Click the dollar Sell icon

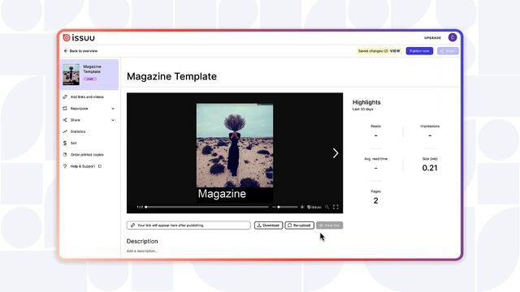coord(65,144)
